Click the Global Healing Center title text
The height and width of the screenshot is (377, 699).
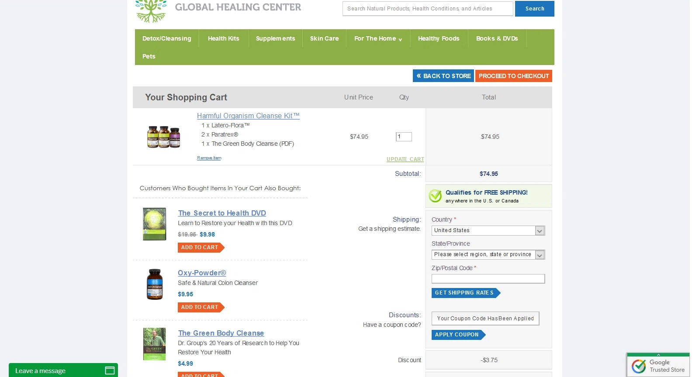pos(238,7)
